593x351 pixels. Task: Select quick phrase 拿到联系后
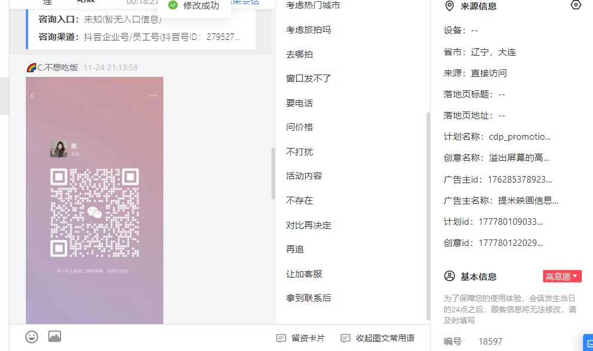coord(309,298)
